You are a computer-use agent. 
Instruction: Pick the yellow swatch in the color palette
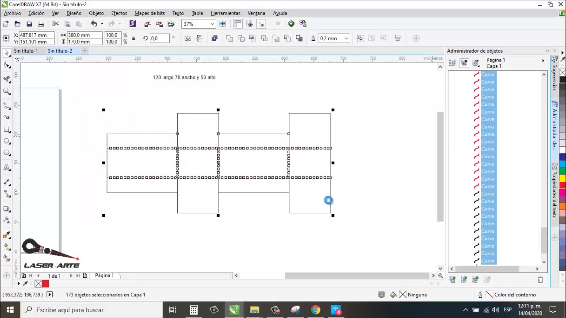point(562,178)
